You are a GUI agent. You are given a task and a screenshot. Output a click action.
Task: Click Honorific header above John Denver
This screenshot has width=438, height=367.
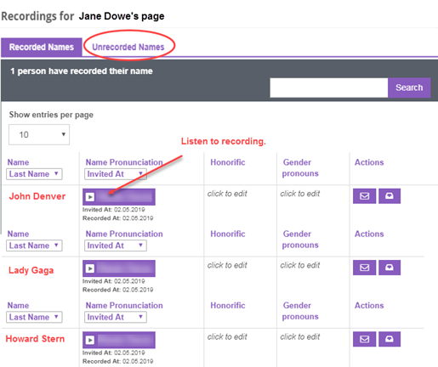[228, 162]
